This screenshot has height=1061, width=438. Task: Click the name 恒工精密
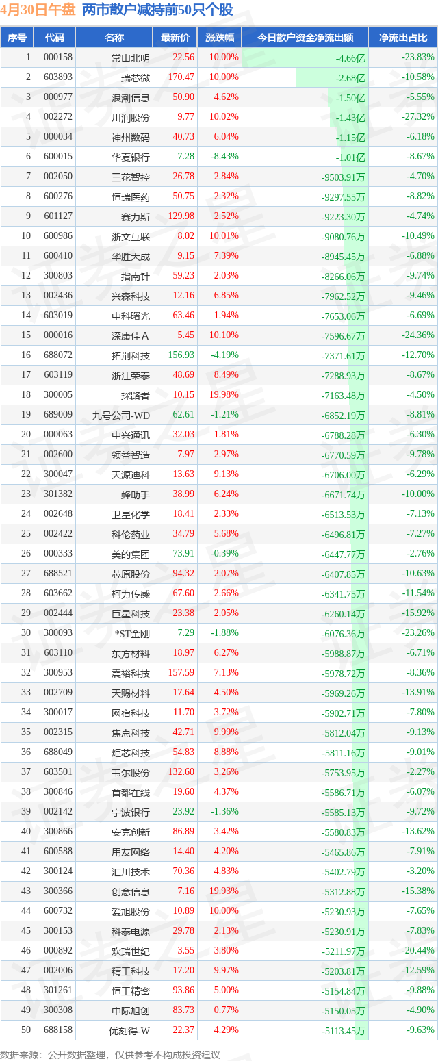[131, 990]
